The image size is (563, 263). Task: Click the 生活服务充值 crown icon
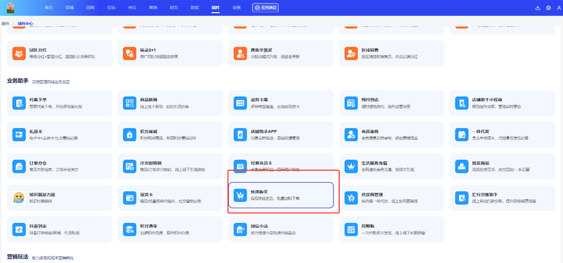point(351,166)
